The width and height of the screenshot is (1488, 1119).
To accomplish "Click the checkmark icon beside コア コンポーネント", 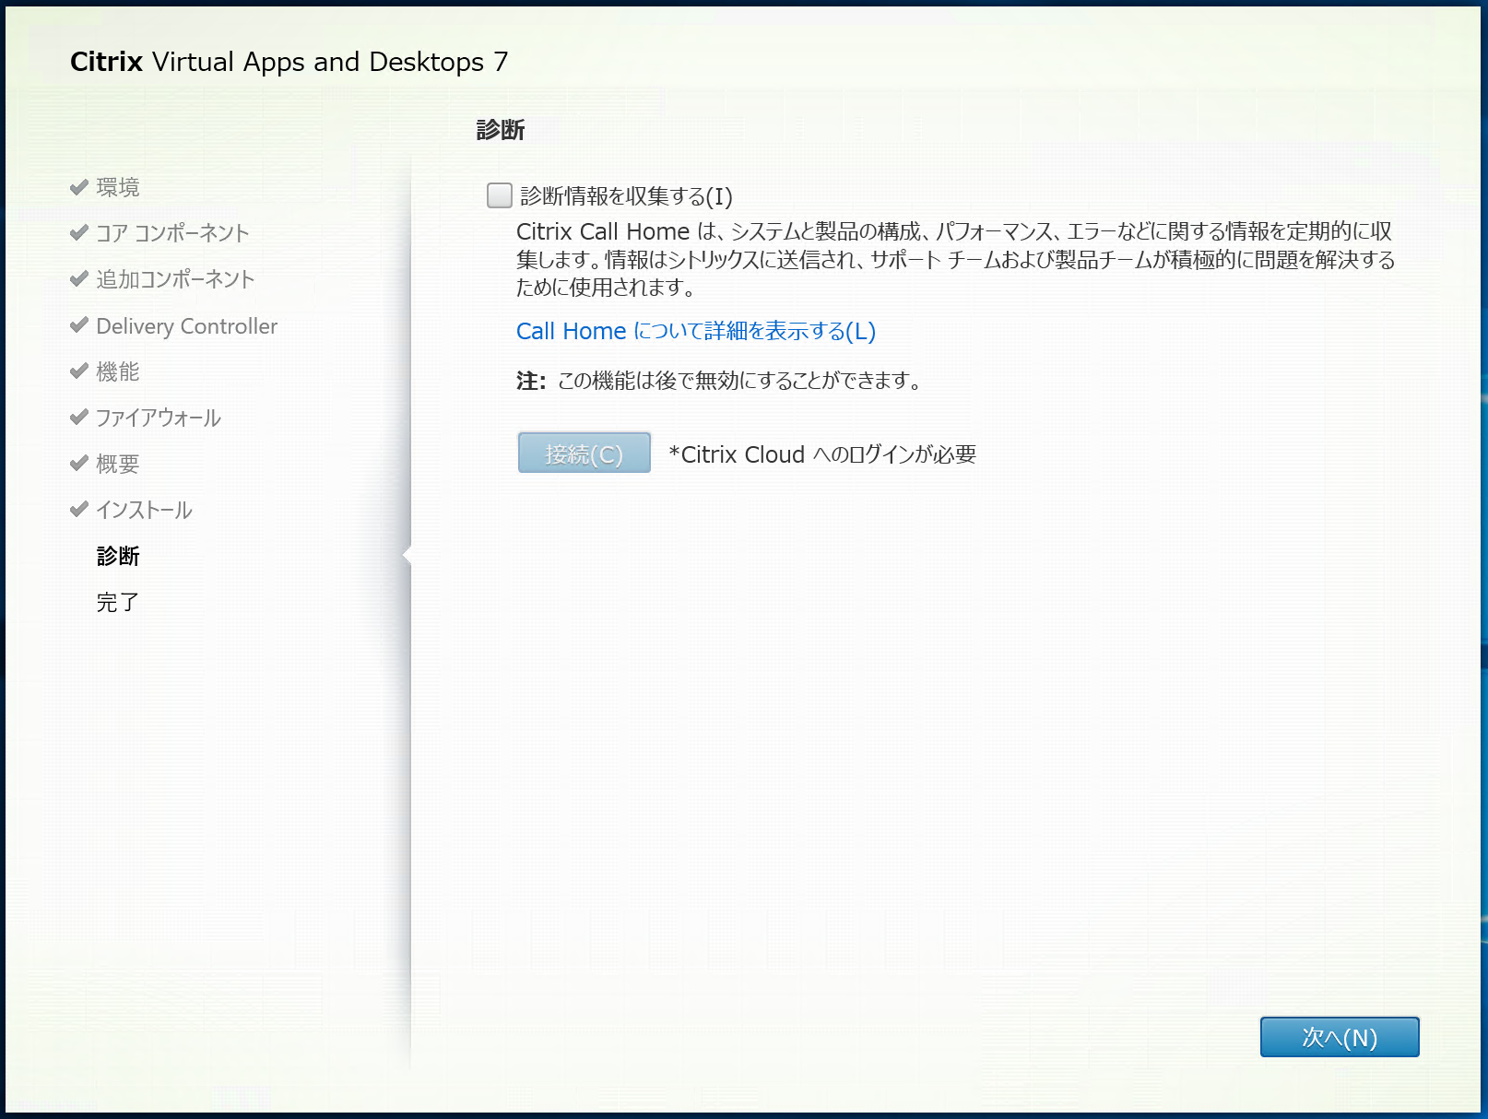I will tap(78, 230).
